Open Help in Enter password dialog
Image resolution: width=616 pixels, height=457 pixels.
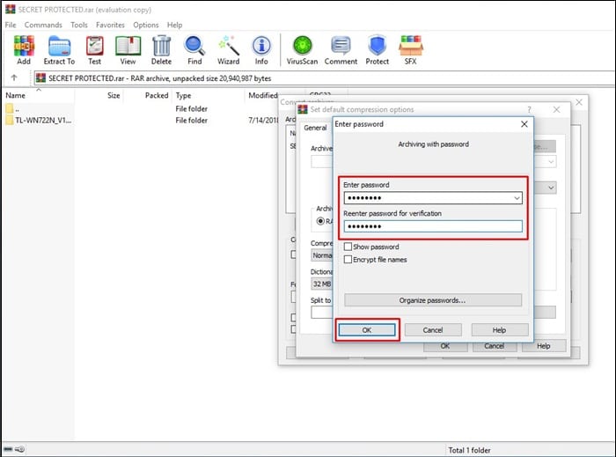[499, 330]
